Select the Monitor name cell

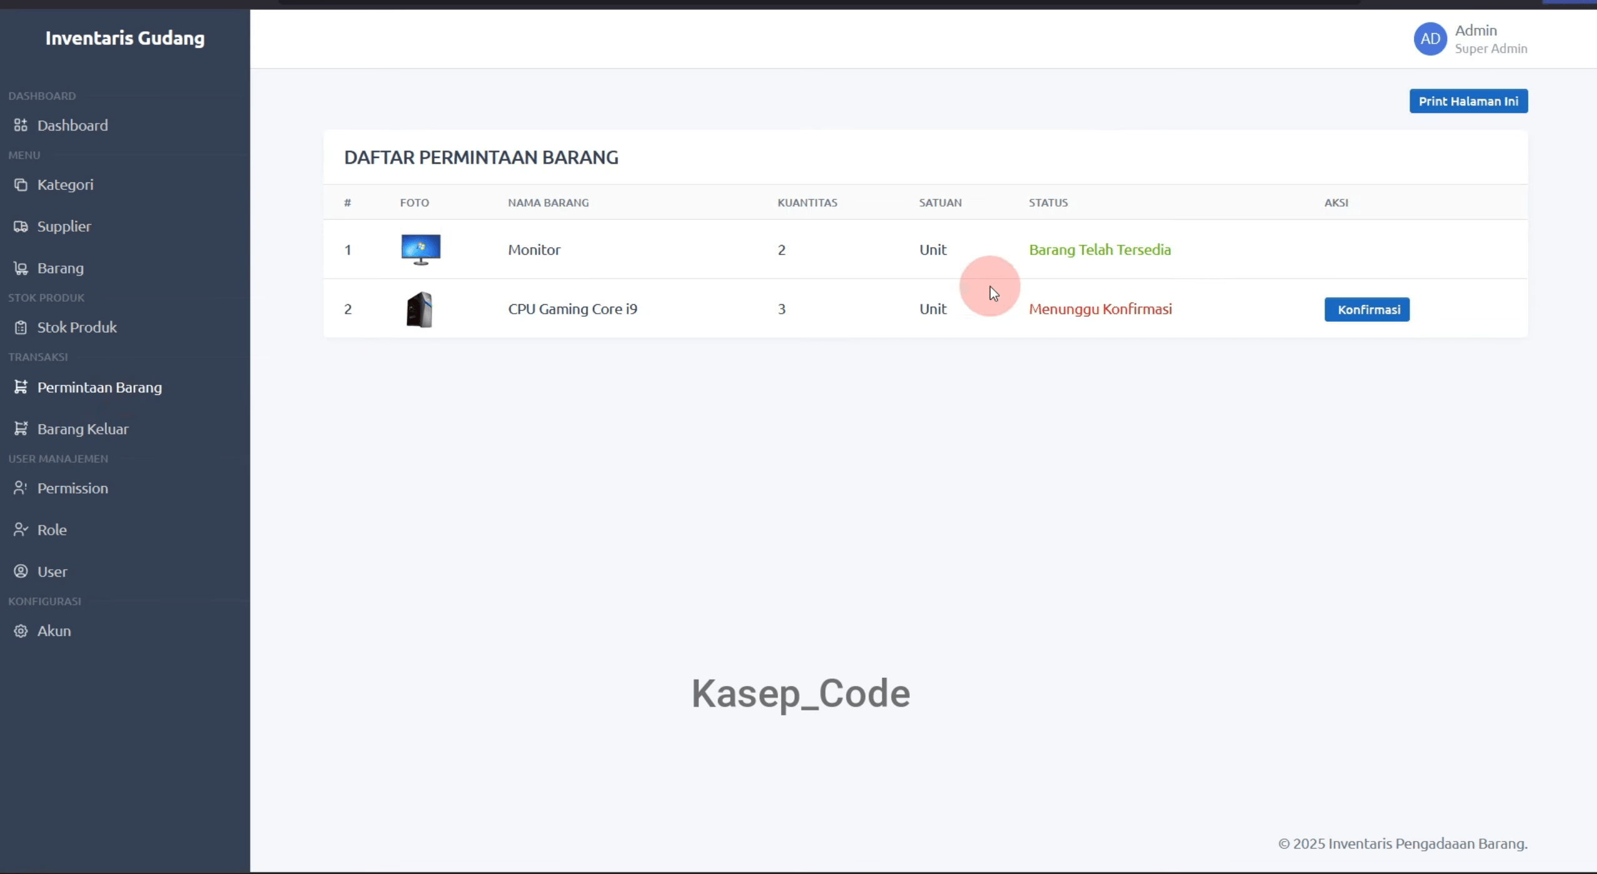[x=534, y=249]
